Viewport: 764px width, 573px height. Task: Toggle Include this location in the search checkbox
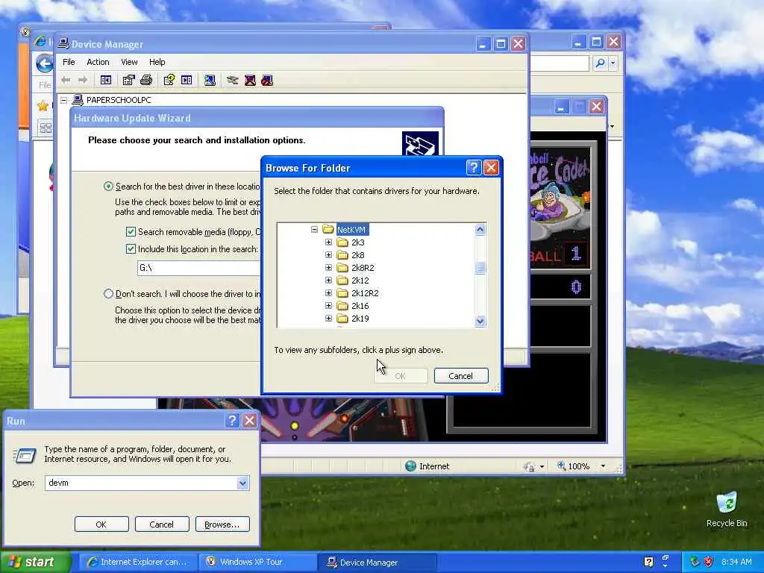tap(131, 249)
